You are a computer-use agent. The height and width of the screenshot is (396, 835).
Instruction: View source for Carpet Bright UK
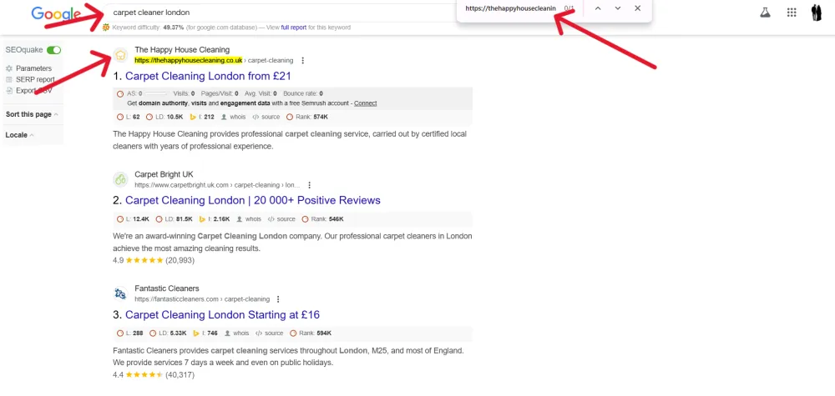click(281, 219)
